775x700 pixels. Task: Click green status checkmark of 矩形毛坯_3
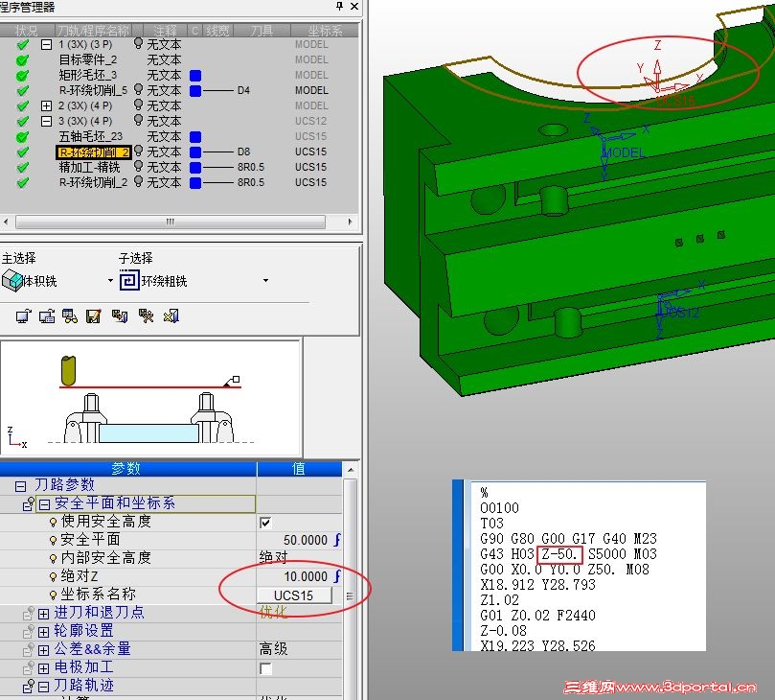pos(22,76)
